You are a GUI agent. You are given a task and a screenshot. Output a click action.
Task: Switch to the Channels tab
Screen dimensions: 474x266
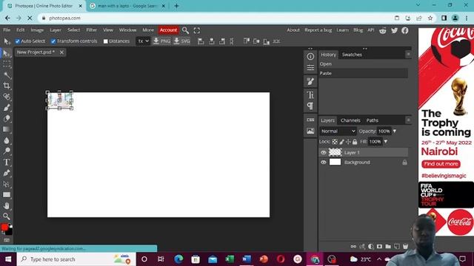[x=350, y=120]
